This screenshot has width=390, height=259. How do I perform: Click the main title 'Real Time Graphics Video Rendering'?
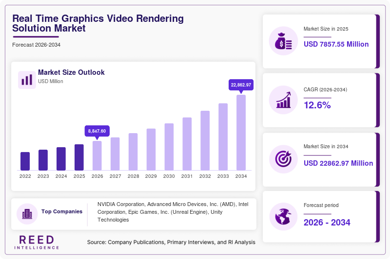pyautogui.click(x=98, y=18)
